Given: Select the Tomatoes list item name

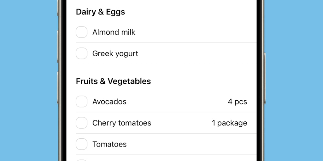Looking at the screenshot, I should (109, 144).
